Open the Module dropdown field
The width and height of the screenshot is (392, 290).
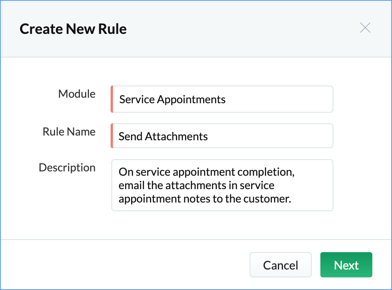[222, 99]
